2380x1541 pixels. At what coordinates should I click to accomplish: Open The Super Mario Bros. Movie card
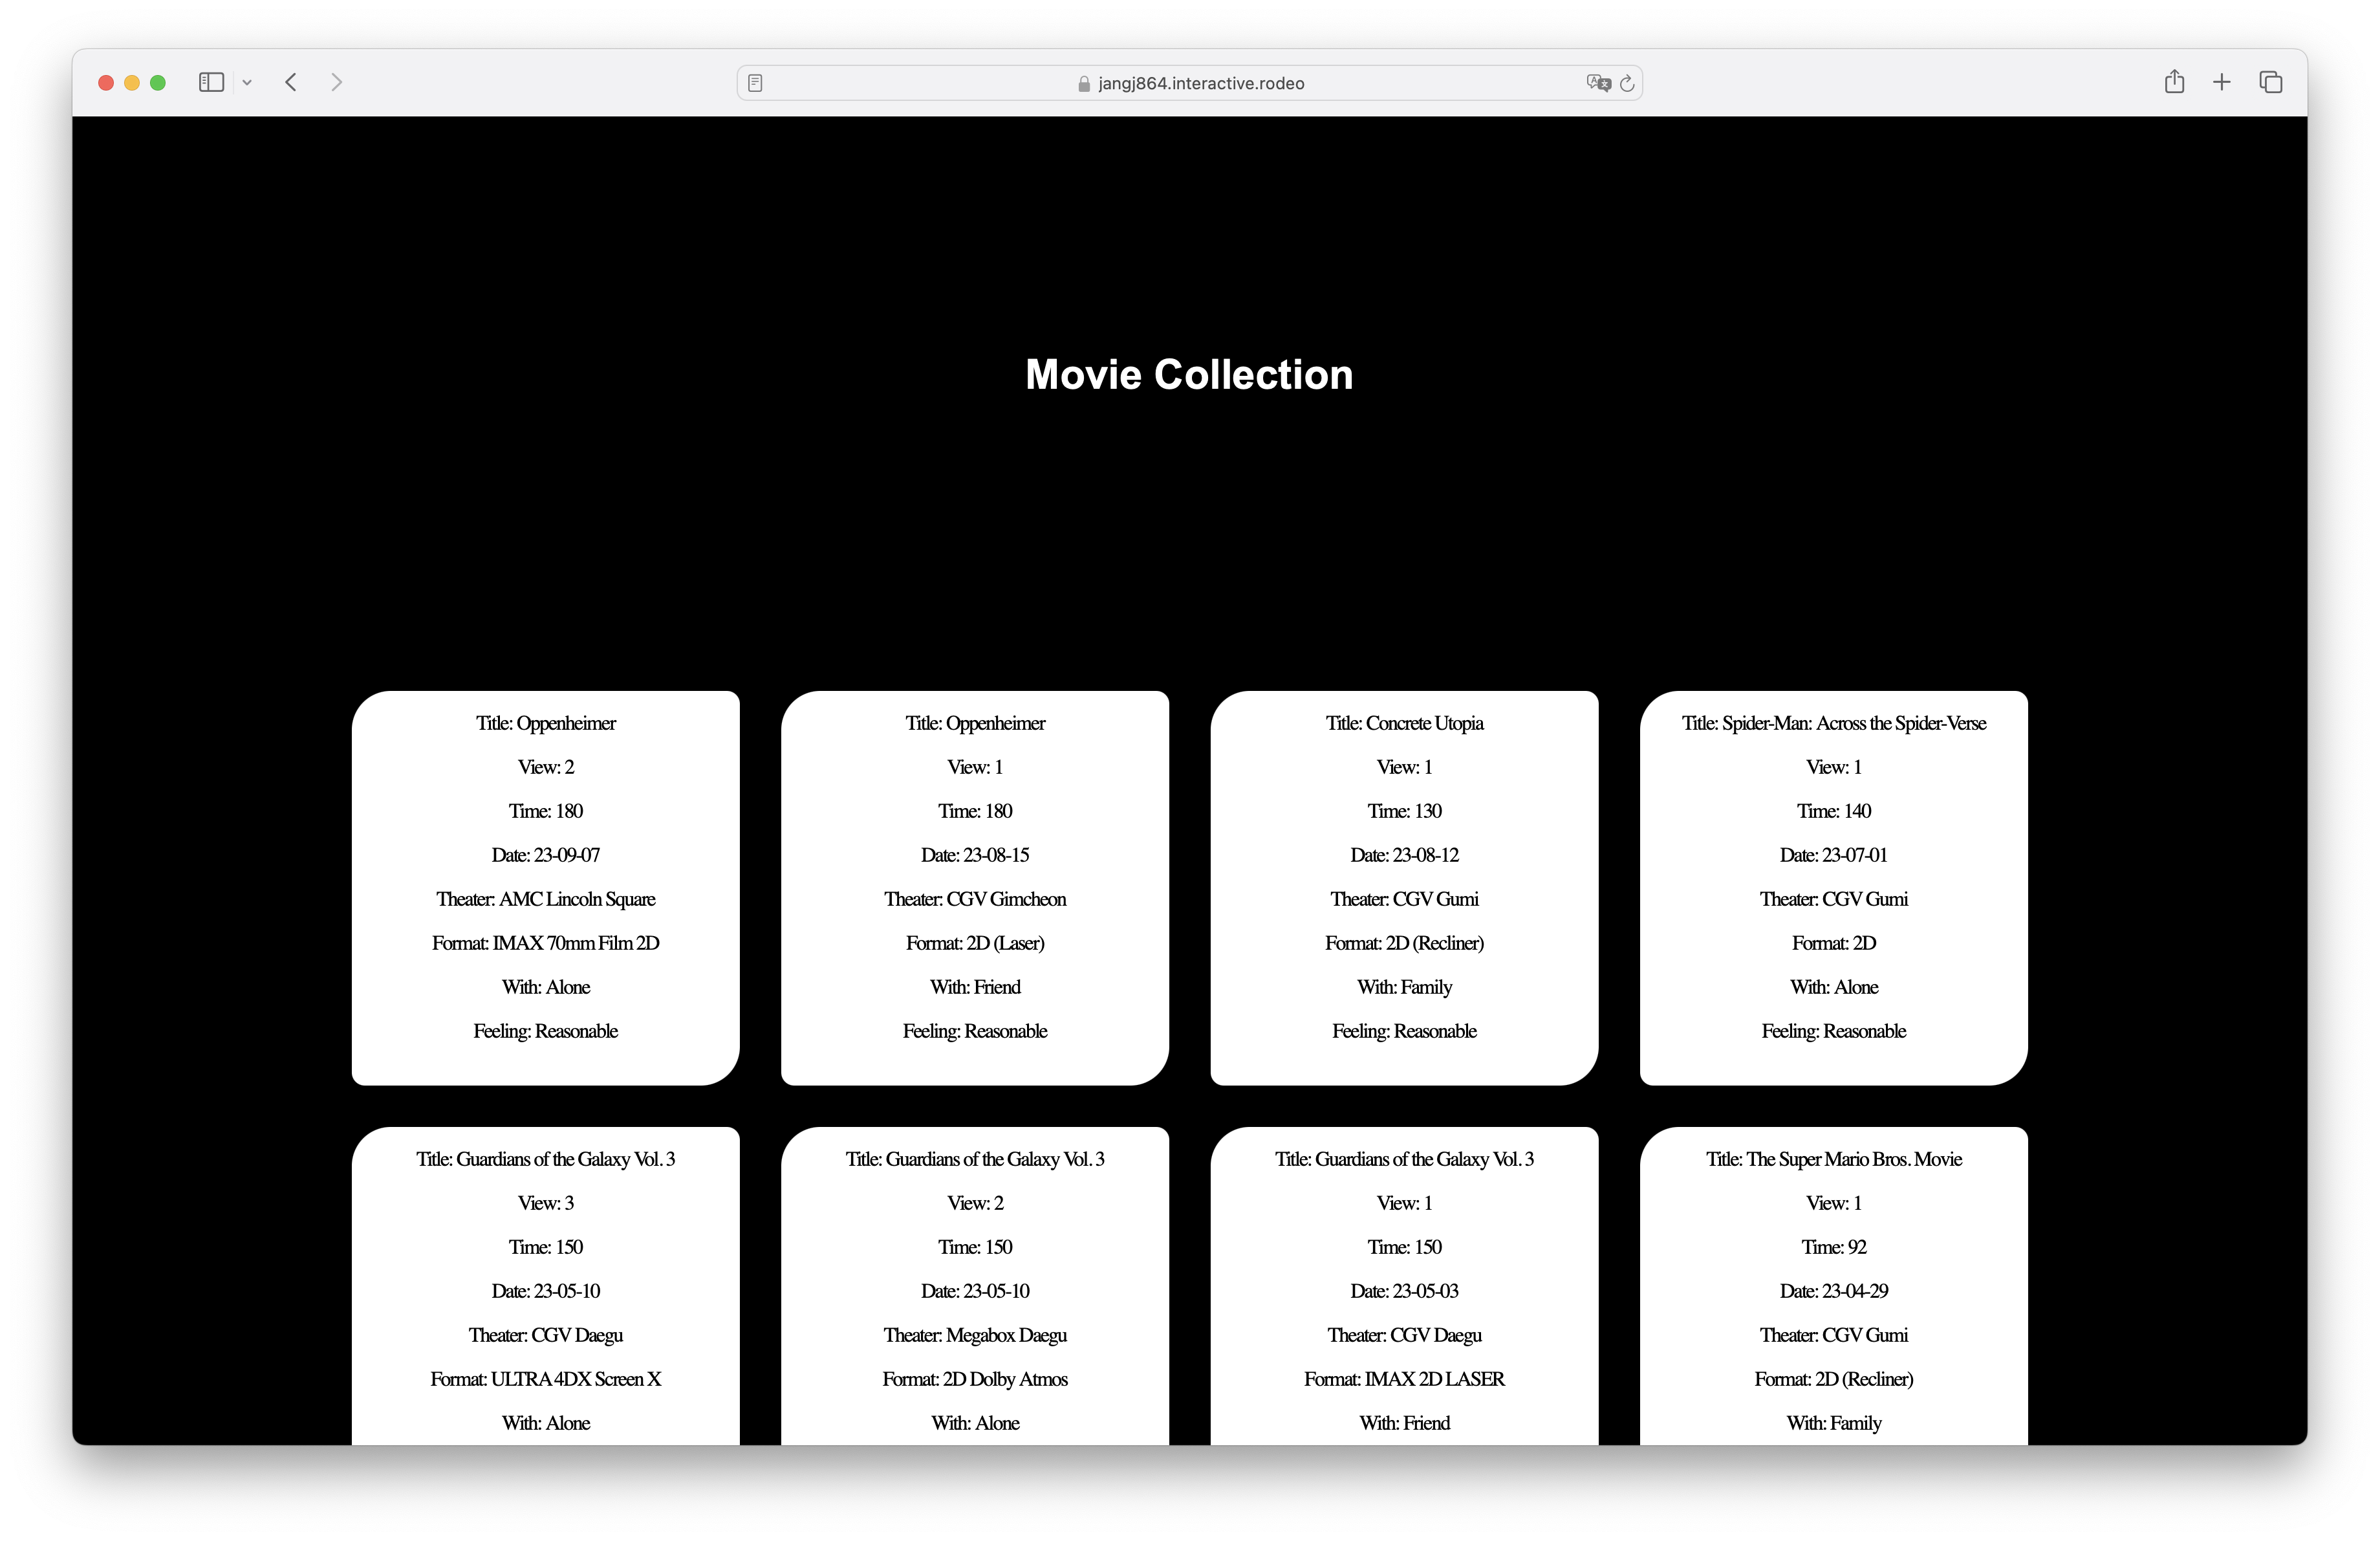pos(1833,1290)
